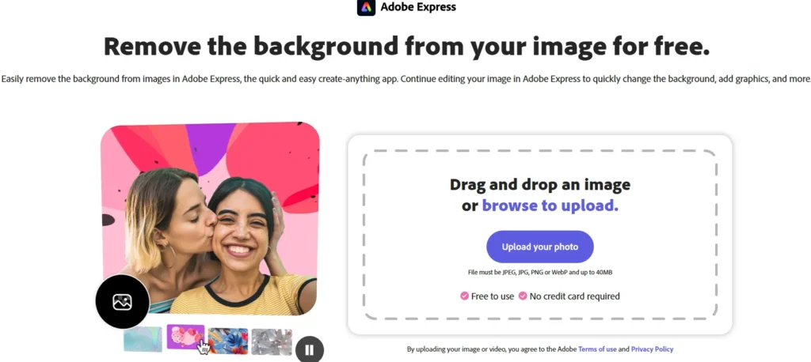Click the 'Remove the background' headline
This screenshot has height=362, width=811.
pyautogui.click(x=406, y=47)
